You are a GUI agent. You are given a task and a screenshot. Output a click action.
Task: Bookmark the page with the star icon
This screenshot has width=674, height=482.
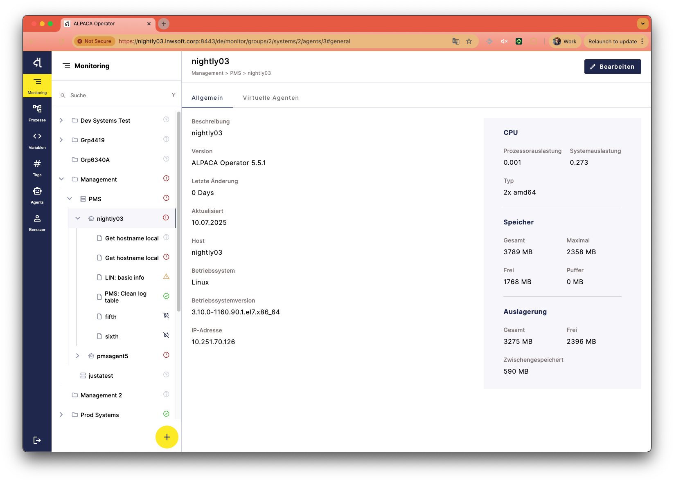469,41
